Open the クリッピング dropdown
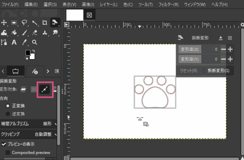Screen dimensions: 244x160 [x=28, y=134]
